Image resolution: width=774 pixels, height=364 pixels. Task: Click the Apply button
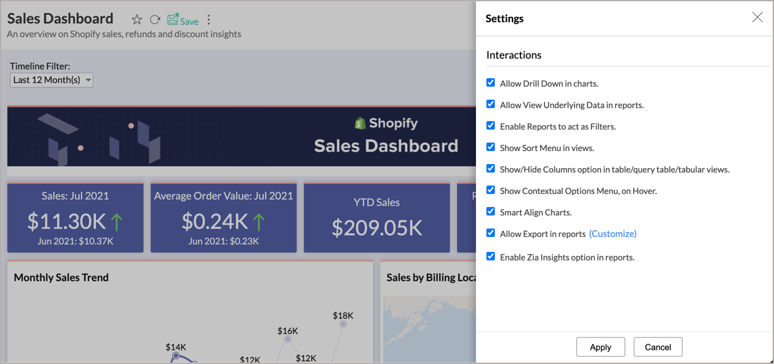pyautogui.click(x=600, y=347)
